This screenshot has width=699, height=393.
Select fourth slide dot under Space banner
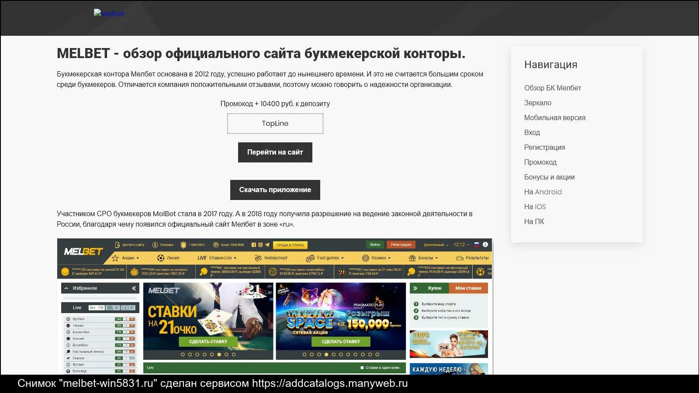pyautogui.click(x=326, y=355)
